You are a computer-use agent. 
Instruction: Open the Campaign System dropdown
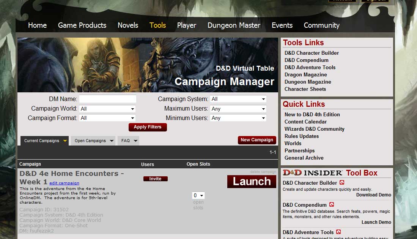tap(238, 99)
